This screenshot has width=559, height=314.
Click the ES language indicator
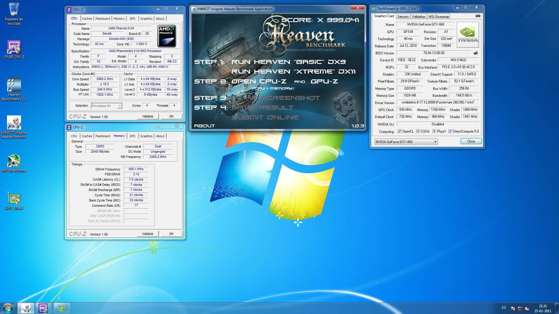pyautogui.click(x=504, y=308)
